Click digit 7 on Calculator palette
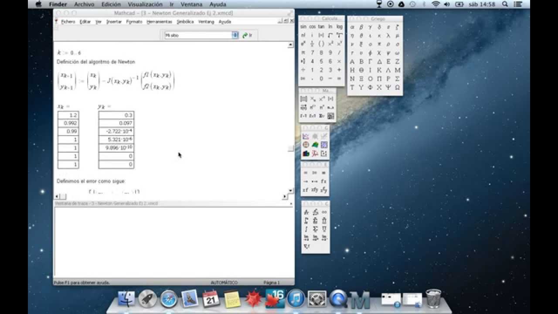The height and width of the screenshot is (314, 558). click(x=312, y=52)
